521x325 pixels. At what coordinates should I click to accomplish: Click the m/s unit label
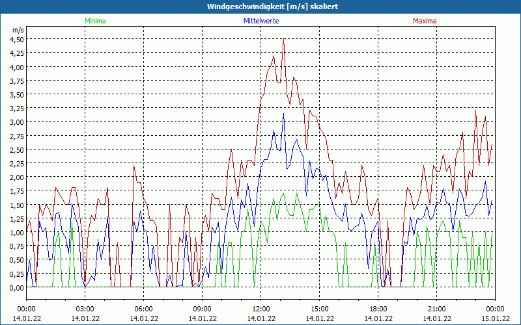point(18,30)
